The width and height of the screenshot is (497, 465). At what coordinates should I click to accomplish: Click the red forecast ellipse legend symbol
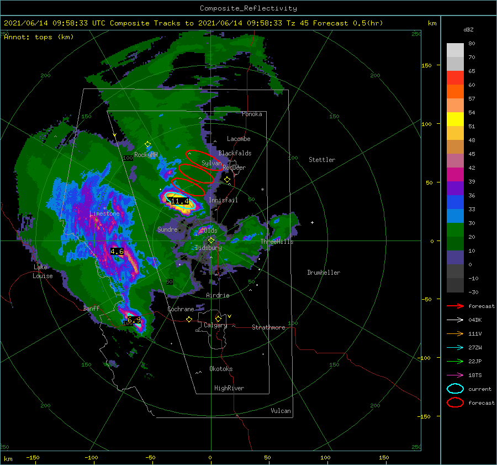point(455,403)
